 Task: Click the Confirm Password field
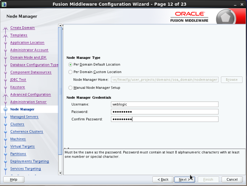[164, 119]
